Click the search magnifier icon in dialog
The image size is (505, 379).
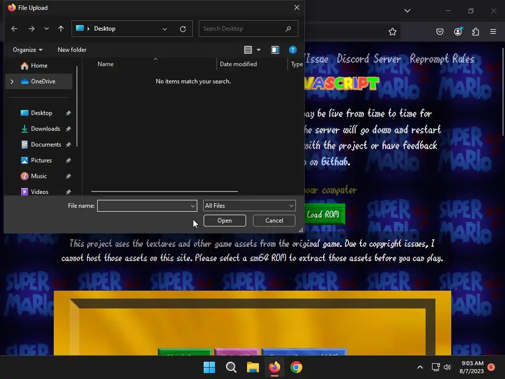click(288, 29)
